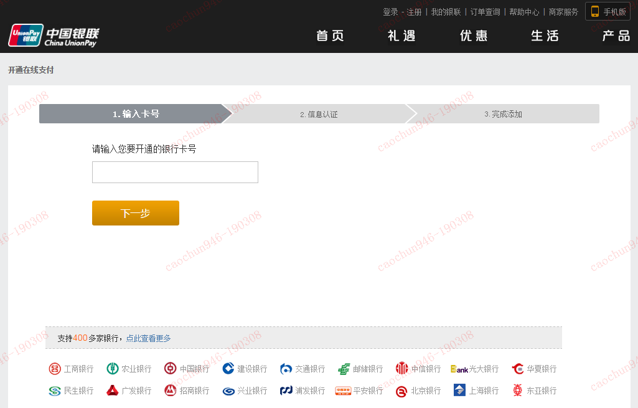
Task: Switch to 手机版 mobile version
Action: pos(608,11)
